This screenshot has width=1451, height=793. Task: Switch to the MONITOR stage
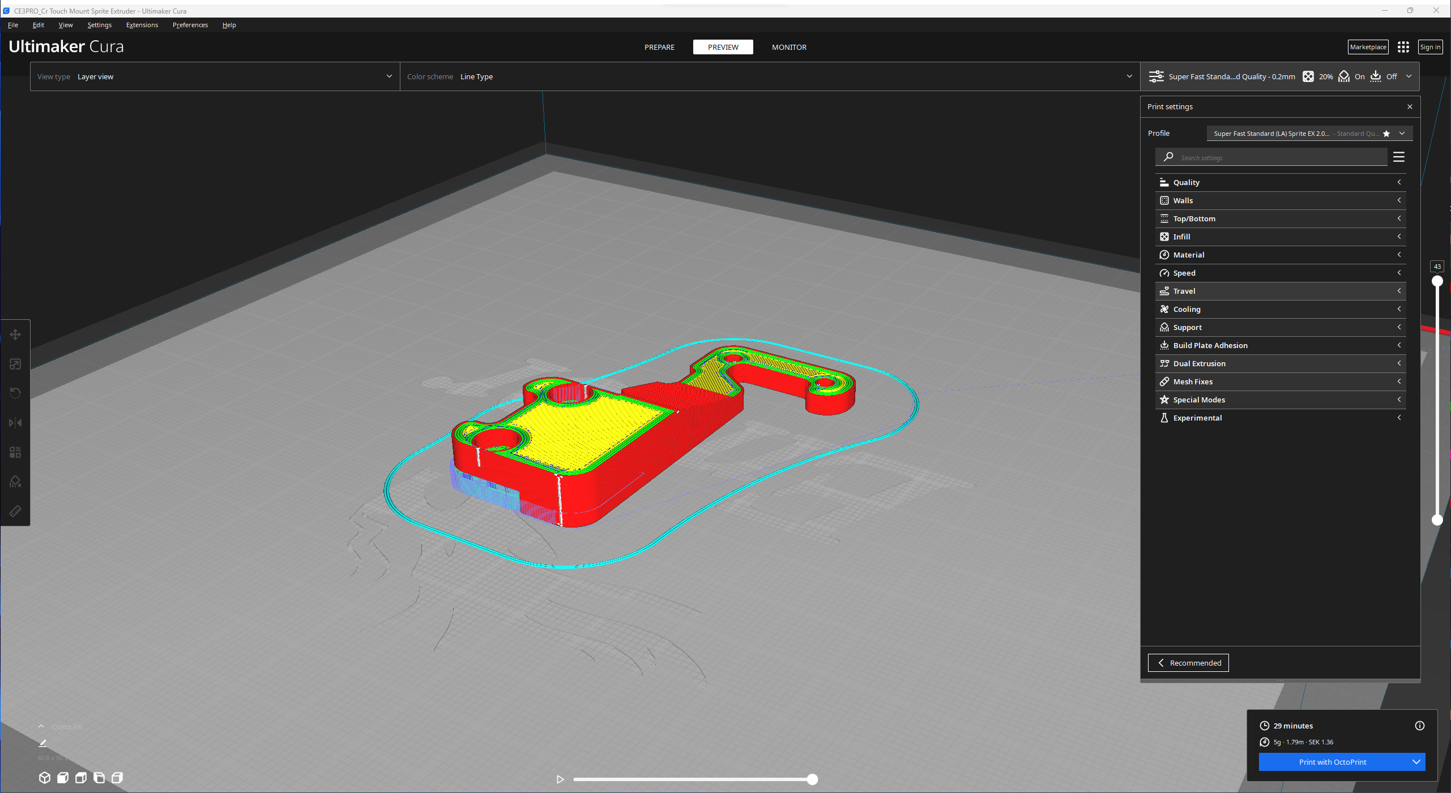[789, 47]
